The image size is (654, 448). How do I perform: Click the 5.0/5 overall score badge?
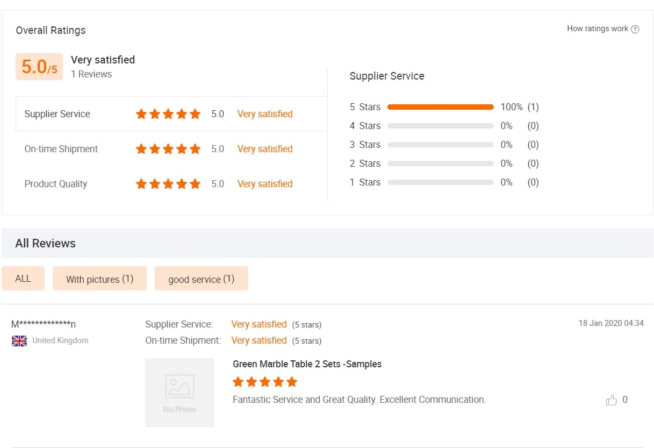[39, 67]
